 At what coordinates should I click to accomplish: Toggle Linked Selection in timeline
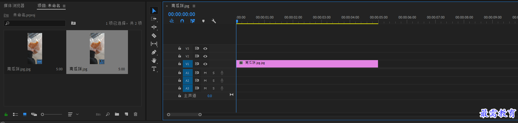193,21
